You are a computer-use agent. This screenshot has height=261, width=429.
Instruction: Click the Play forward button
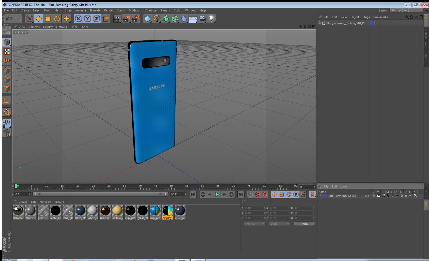point(217,194)
